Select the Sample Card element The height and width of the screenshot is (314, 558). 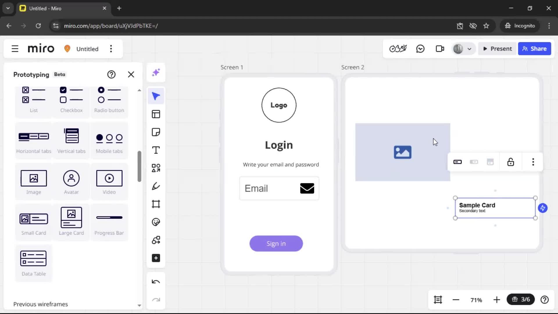(495, 208)
